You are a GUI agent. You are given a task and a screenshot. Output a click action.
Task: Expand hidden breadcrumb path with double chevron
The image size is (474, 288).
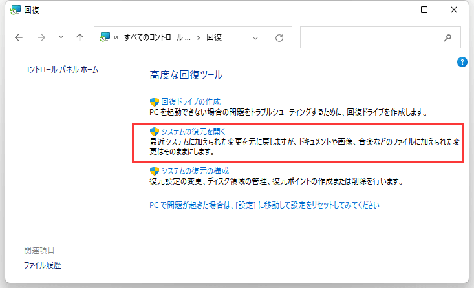pyautogui.click(x=116, y=37)
